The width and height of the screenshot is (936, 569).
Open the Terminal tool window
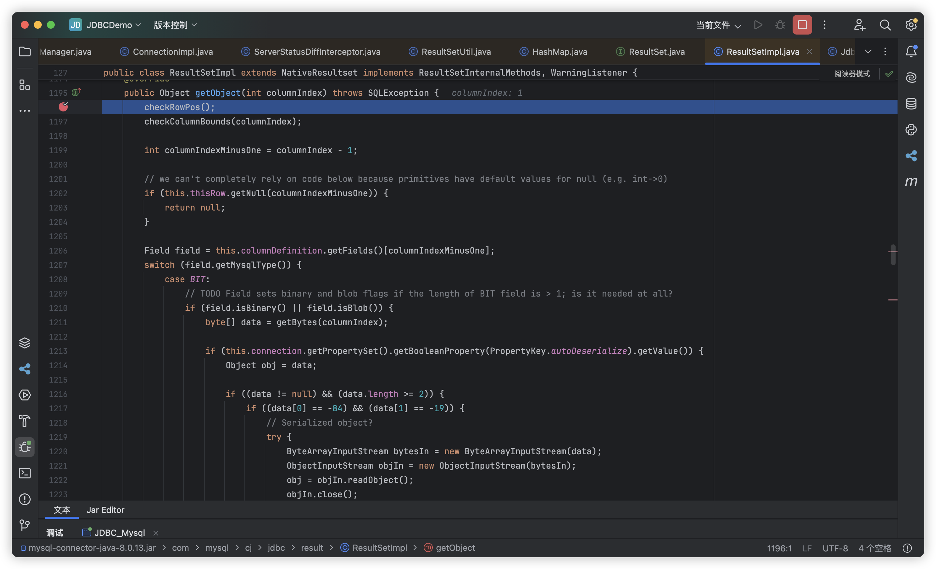point(25,473)
